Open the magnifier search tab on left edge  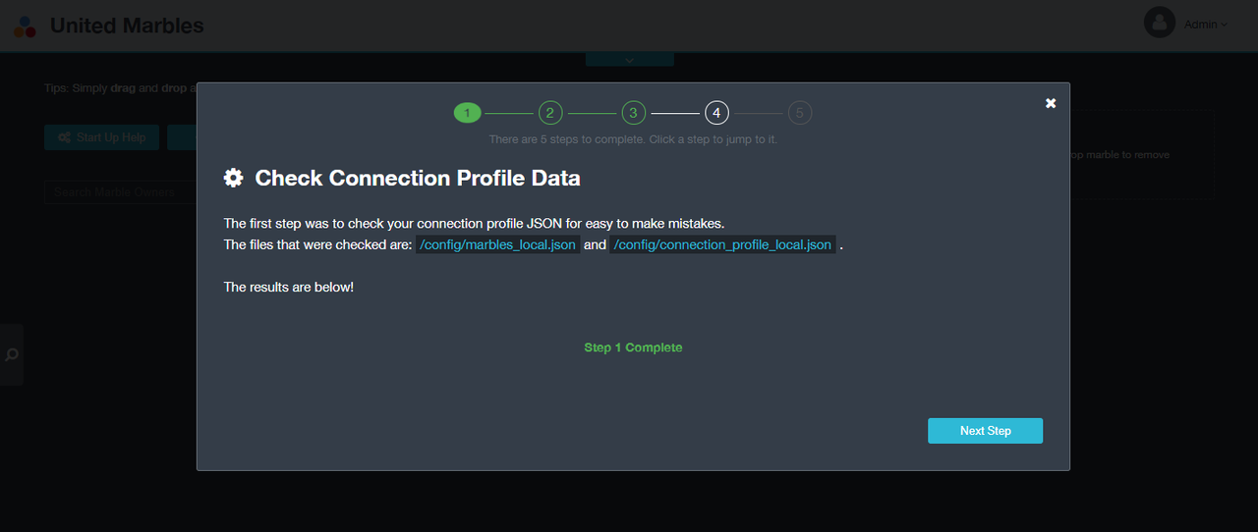click(12, 354)
